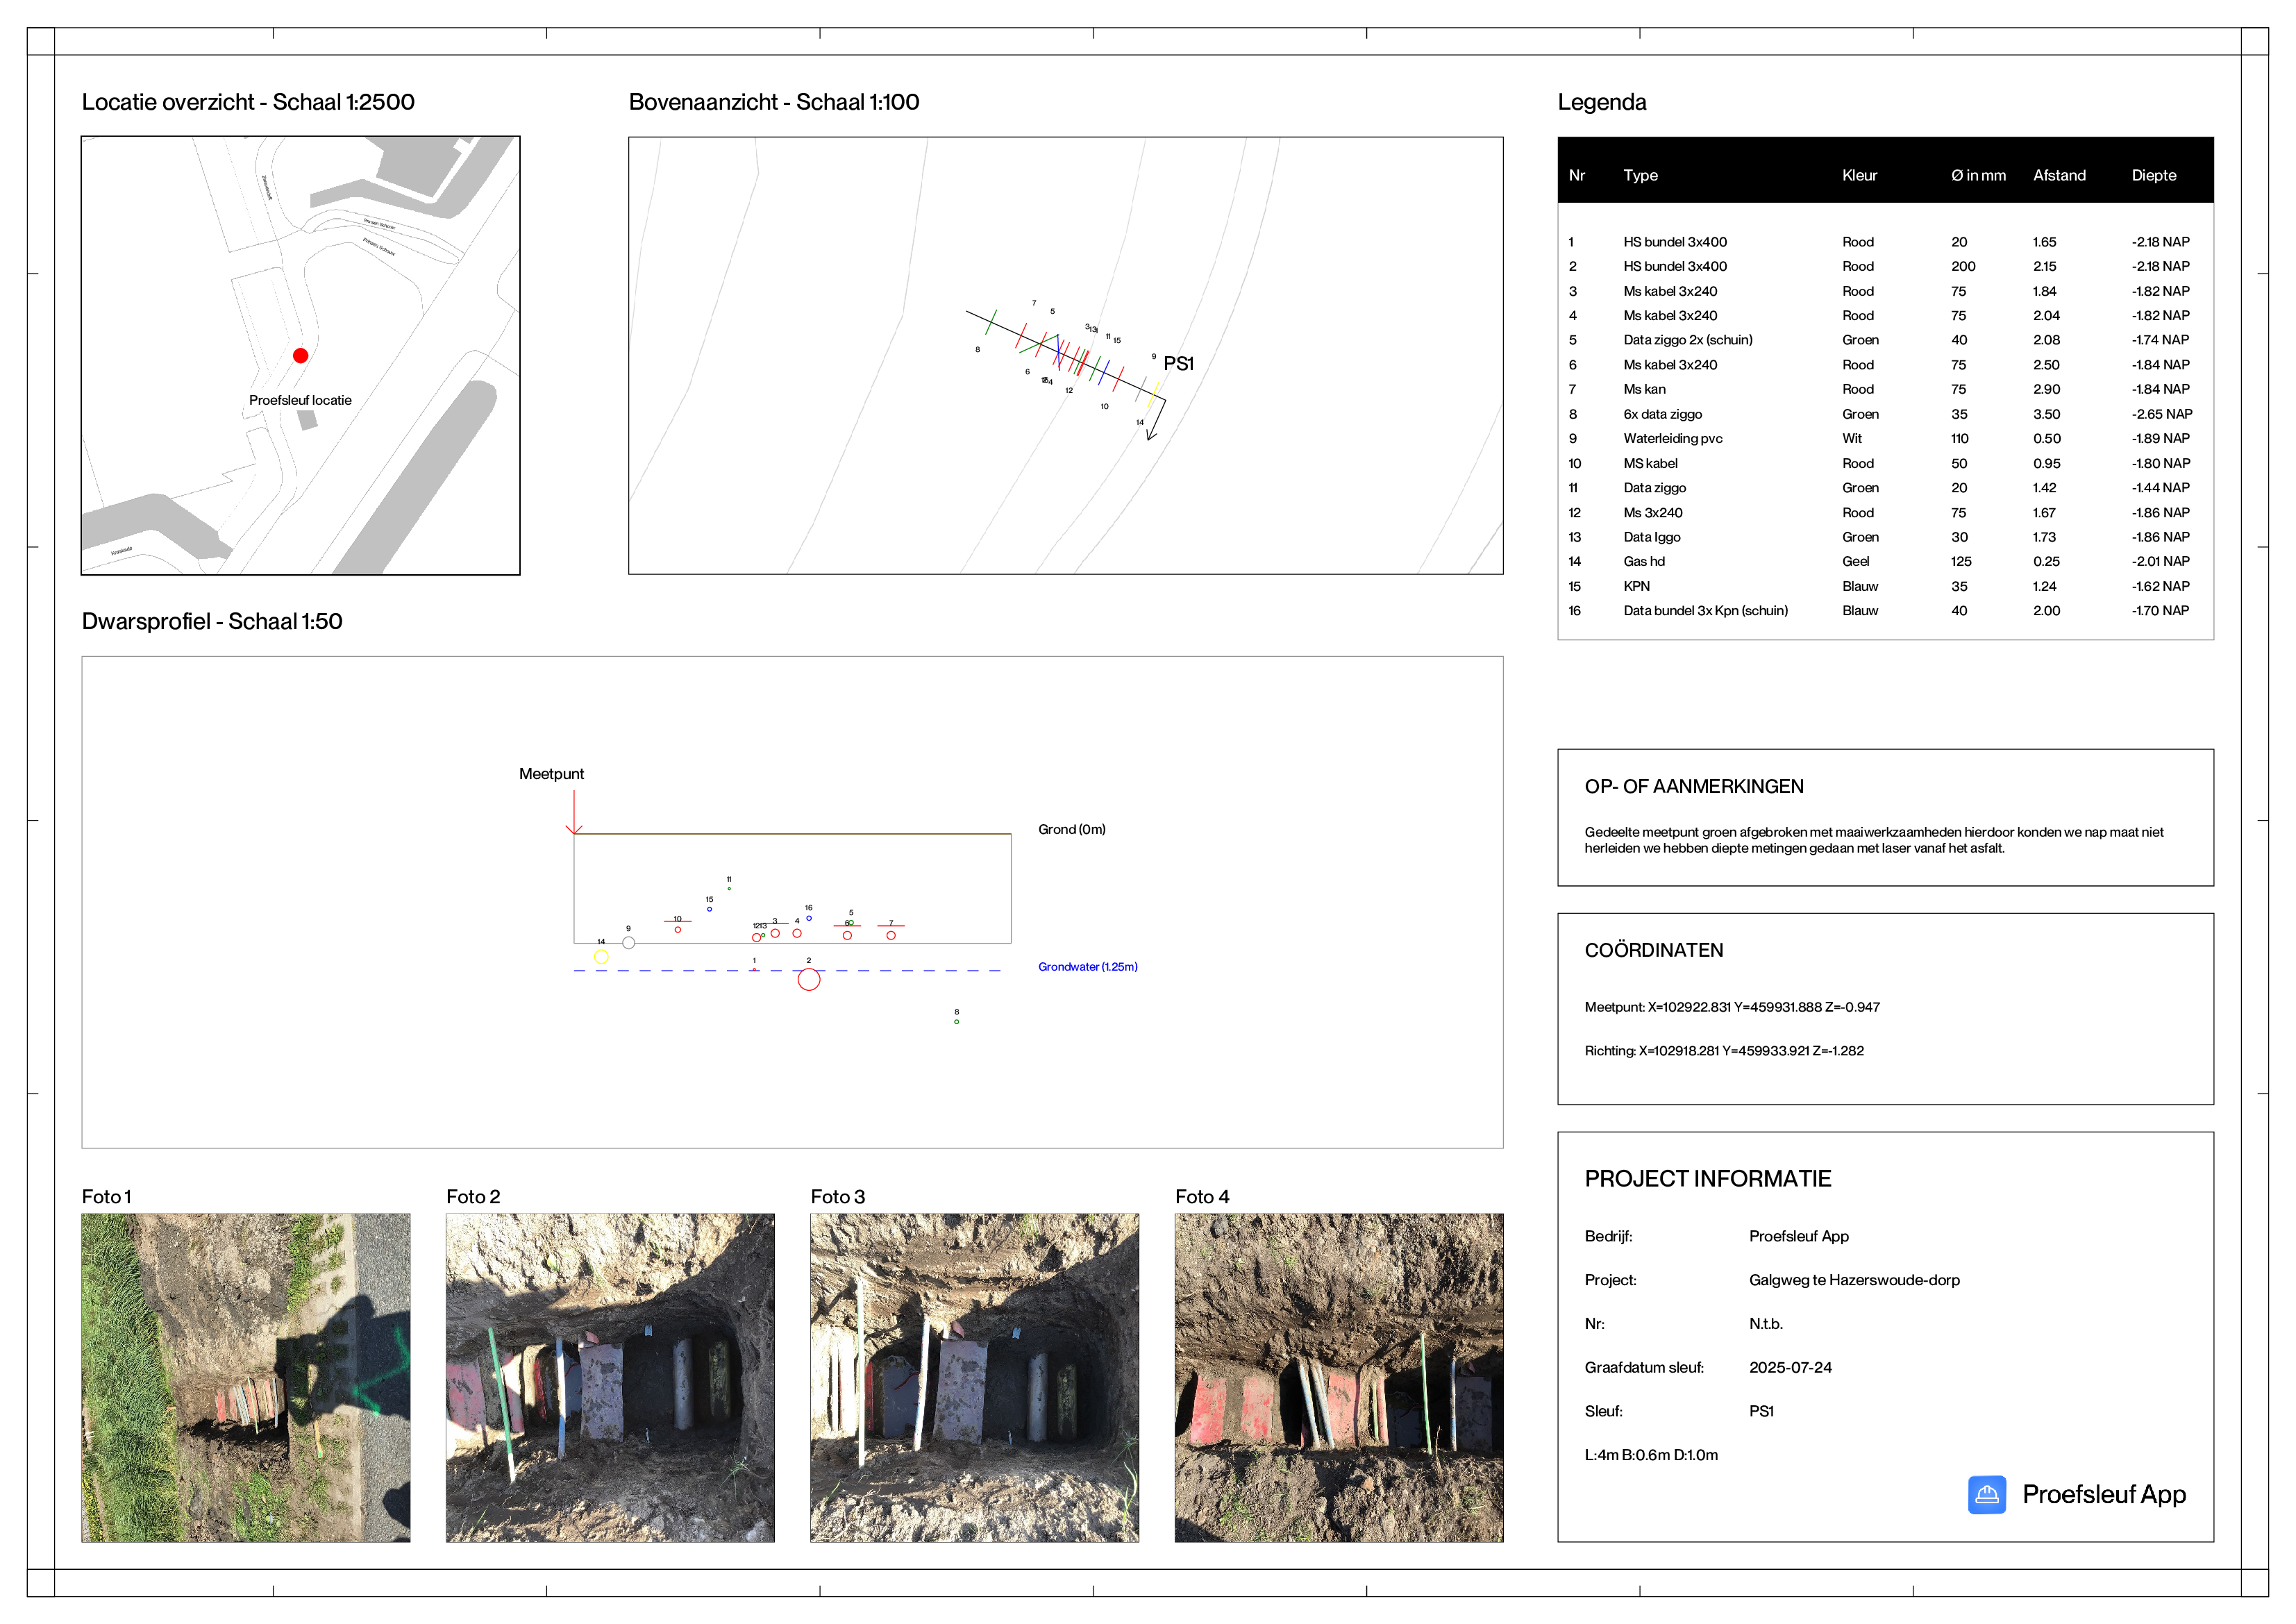Click the red Proefsleuf locatie dot on map
The width and height of the screenshot is (2296, 1624).
pyautogui.click(x=300, y=355)
